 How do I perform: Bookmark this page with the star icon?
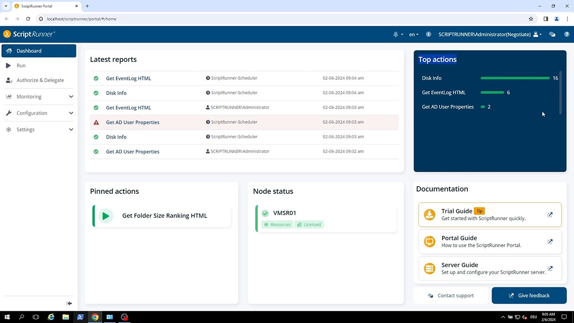pyautogui.click(x=531, y=19)
